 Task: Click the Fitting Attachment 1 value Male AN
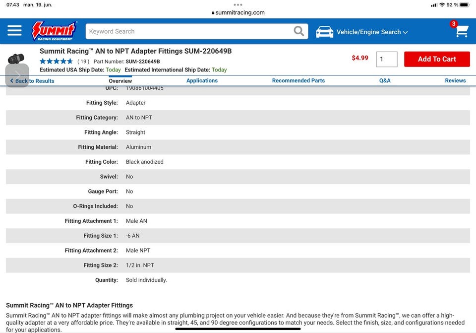[x=136, y=221]
